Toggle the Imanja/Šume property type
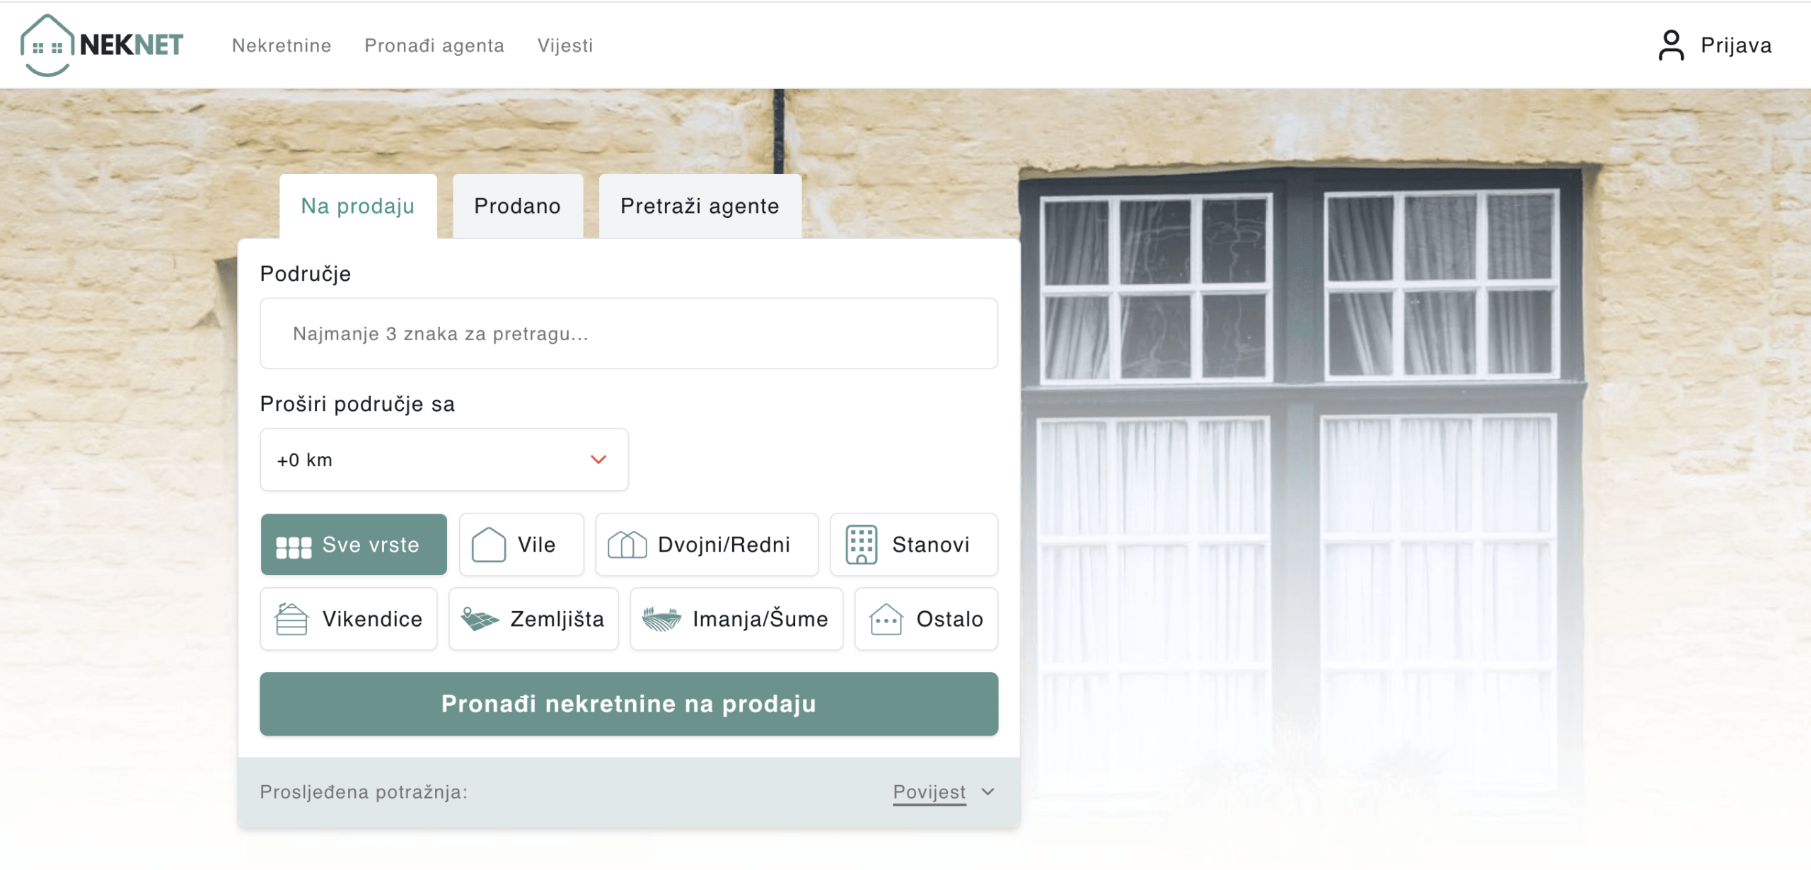The image size is (1811, 870). (736, 619)
